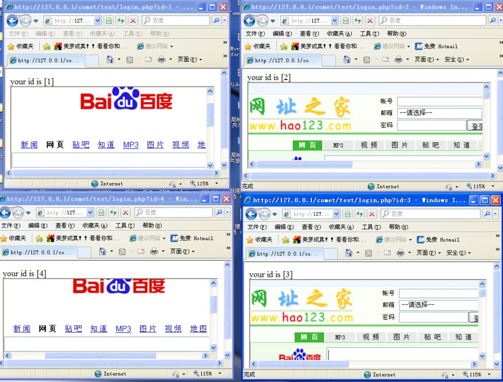Open 页面(P) dropdown in id=1 window
503x382 pixels.
tap(190, 59)
